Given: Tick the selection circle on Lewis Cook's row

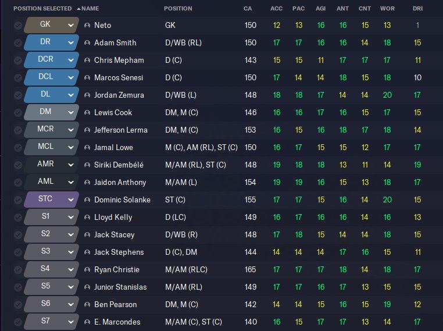Looking at the screenshot, I should tap(18, 113).
